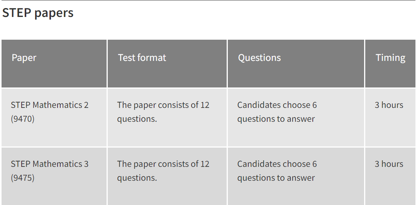The width and height of the screenshot is (417, 205).
Task: Click the horizontal rule above the STEP papers heading
Action: pos(208,0)
